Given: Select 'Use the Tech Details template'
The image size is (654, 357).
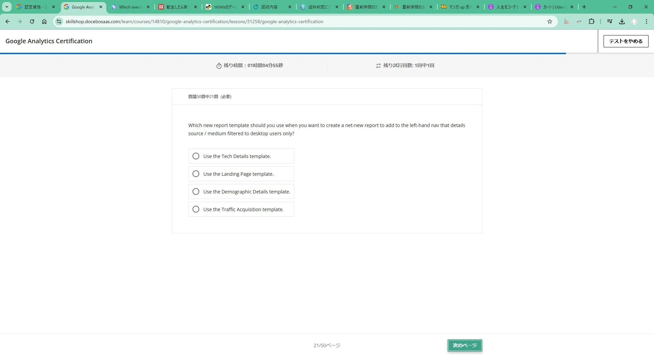Looking at the screenshot, I should click(241, 156).
